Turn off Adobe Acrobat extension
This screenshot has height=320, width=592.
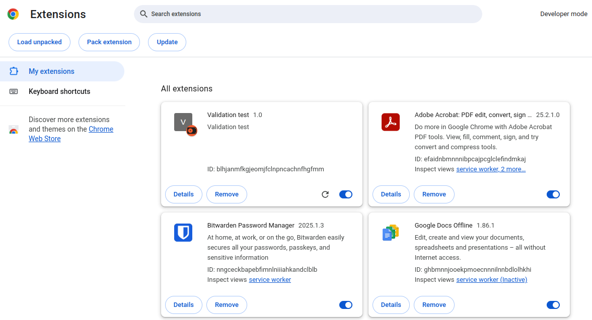[553, 194]
